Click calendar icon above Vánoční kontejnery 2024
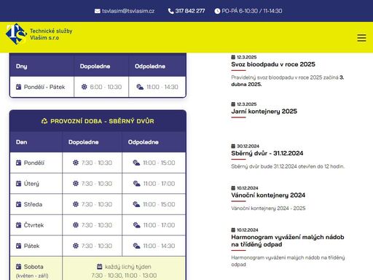373x280 pixels. (x=233, y=188)
